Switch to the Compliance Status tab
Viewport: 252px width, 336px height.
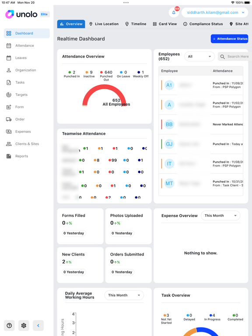(203, 24)
